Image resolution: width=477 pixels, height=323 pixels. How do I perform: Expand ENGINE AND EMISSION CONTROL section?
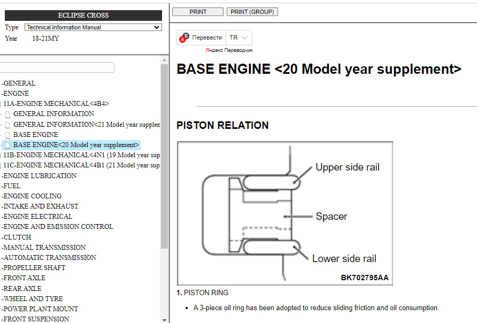click(57, 227)
